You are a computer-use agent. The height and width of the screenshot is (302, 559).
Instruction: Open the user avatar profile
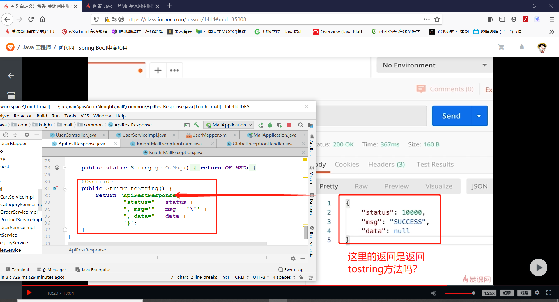click(x=542, y=47)
